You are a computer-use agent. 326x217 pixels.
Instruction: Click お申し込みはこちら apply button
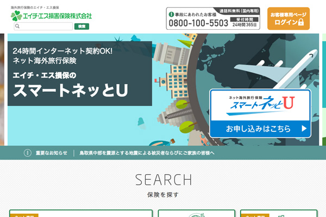pos(260,129)
